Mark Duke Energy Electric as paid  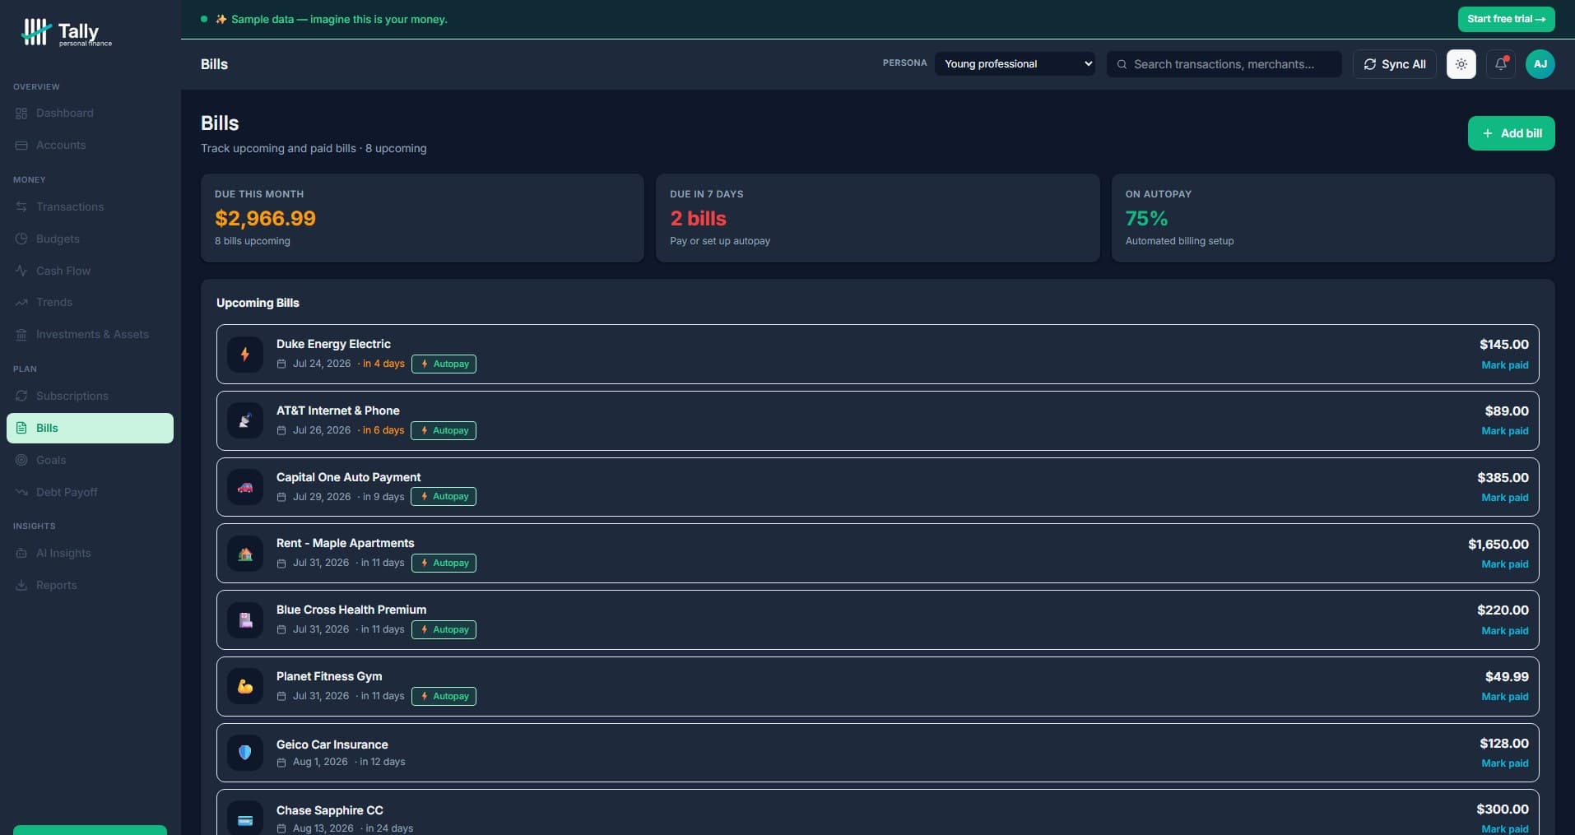pos(1504,365)
